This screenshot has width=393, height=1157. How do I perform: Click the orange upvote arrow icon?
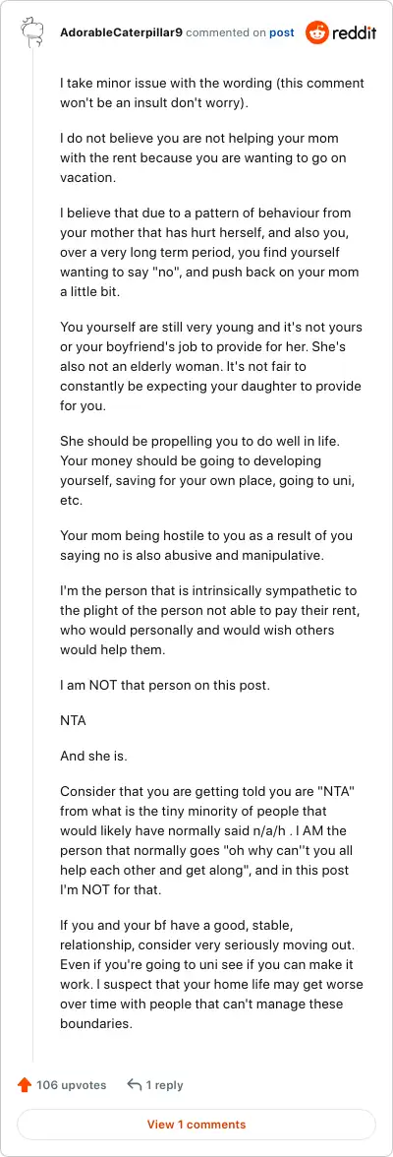point(25,1084)
